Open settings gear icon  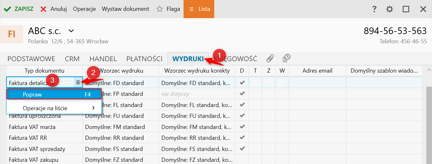[x=389, y=9]
